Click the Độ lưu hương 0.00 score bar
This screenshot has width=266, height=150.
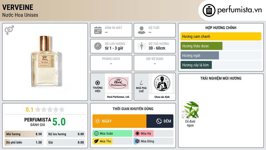(x=66, y=134)
